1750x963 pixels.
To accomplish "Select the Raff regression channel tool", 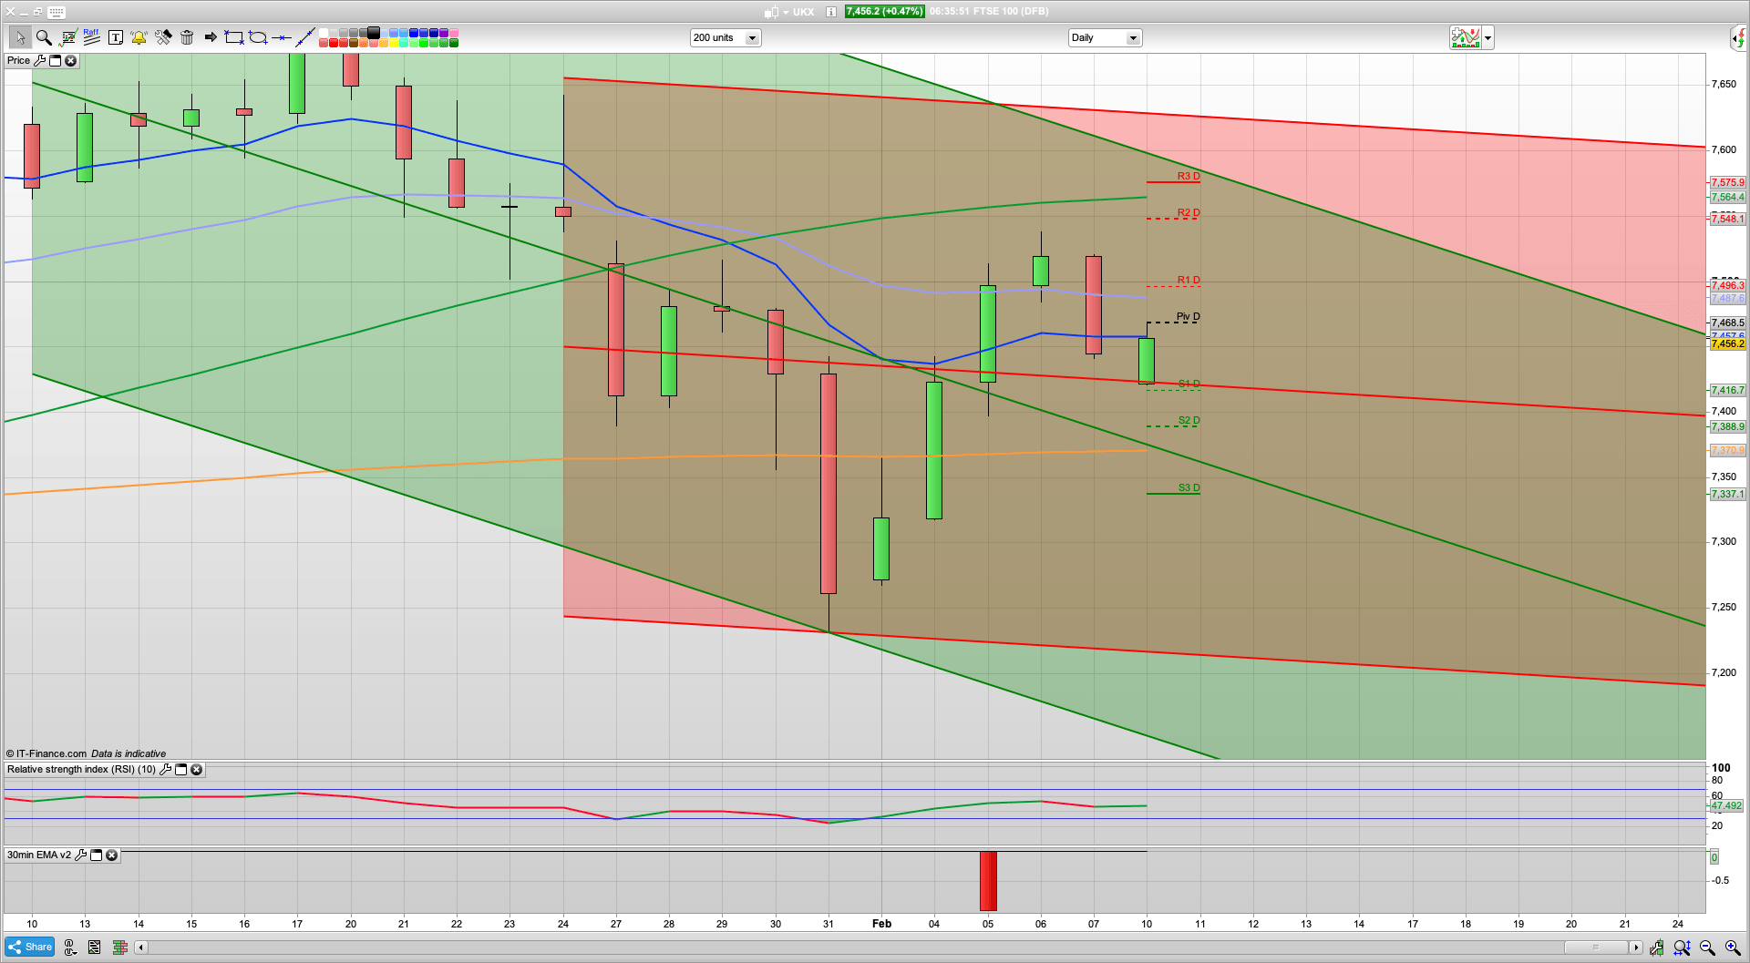I will tap(91, 37).
